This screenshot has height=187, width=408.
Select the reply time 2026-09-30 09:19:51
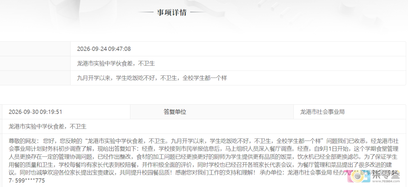(x=36, y=112)
